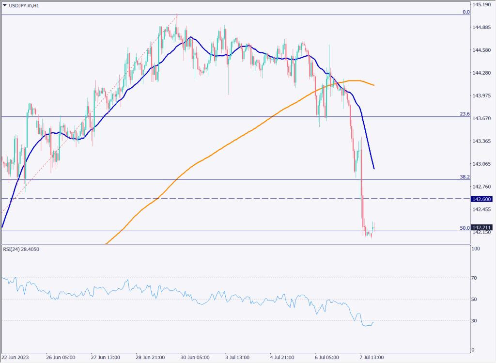Click the Fibonacci 50.0 level label
496x363 pixels.
tap(465, 228)
